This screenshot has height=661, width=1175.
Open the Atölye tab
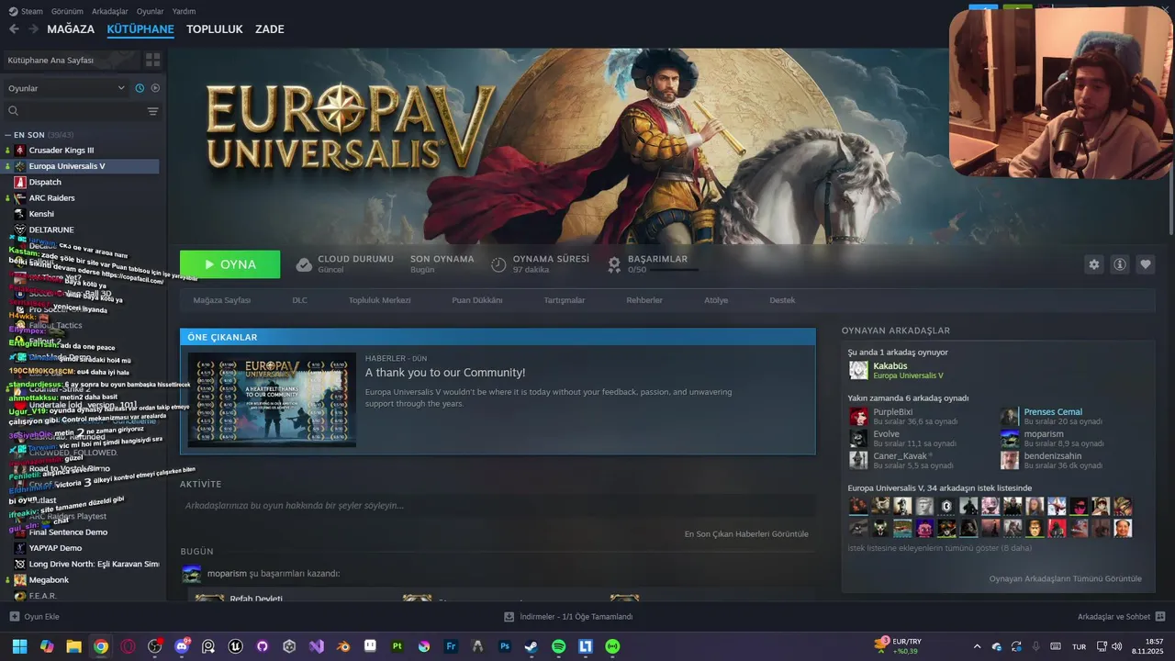tap(716, 300)
